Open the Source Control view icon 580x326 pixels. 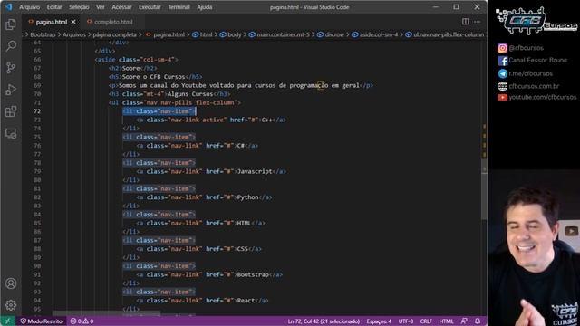point(11,68)
